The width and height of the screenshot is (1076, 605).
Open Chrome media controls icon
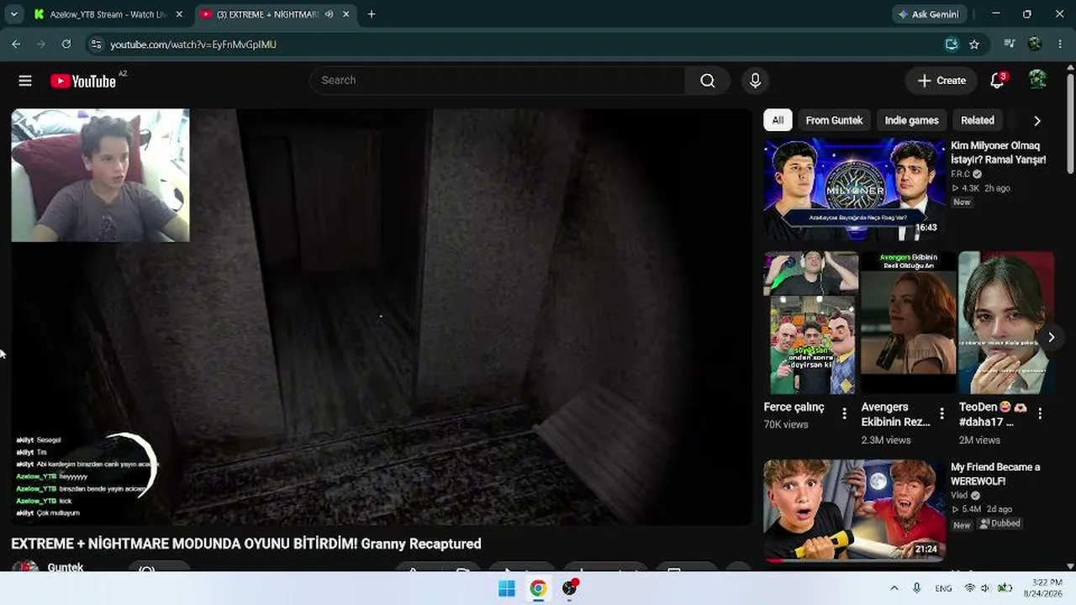point(1010,45)
